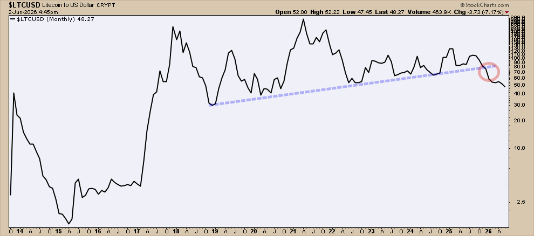Click the 20 year label on time axis

(254, 231)
